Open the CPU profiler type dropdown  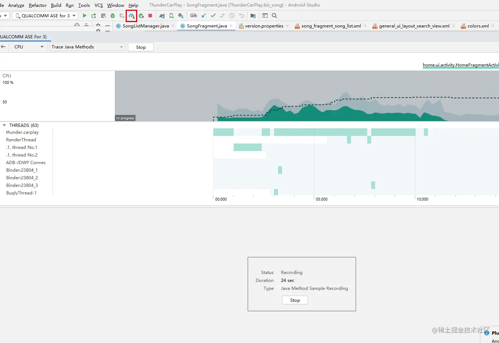click(29, 47)
